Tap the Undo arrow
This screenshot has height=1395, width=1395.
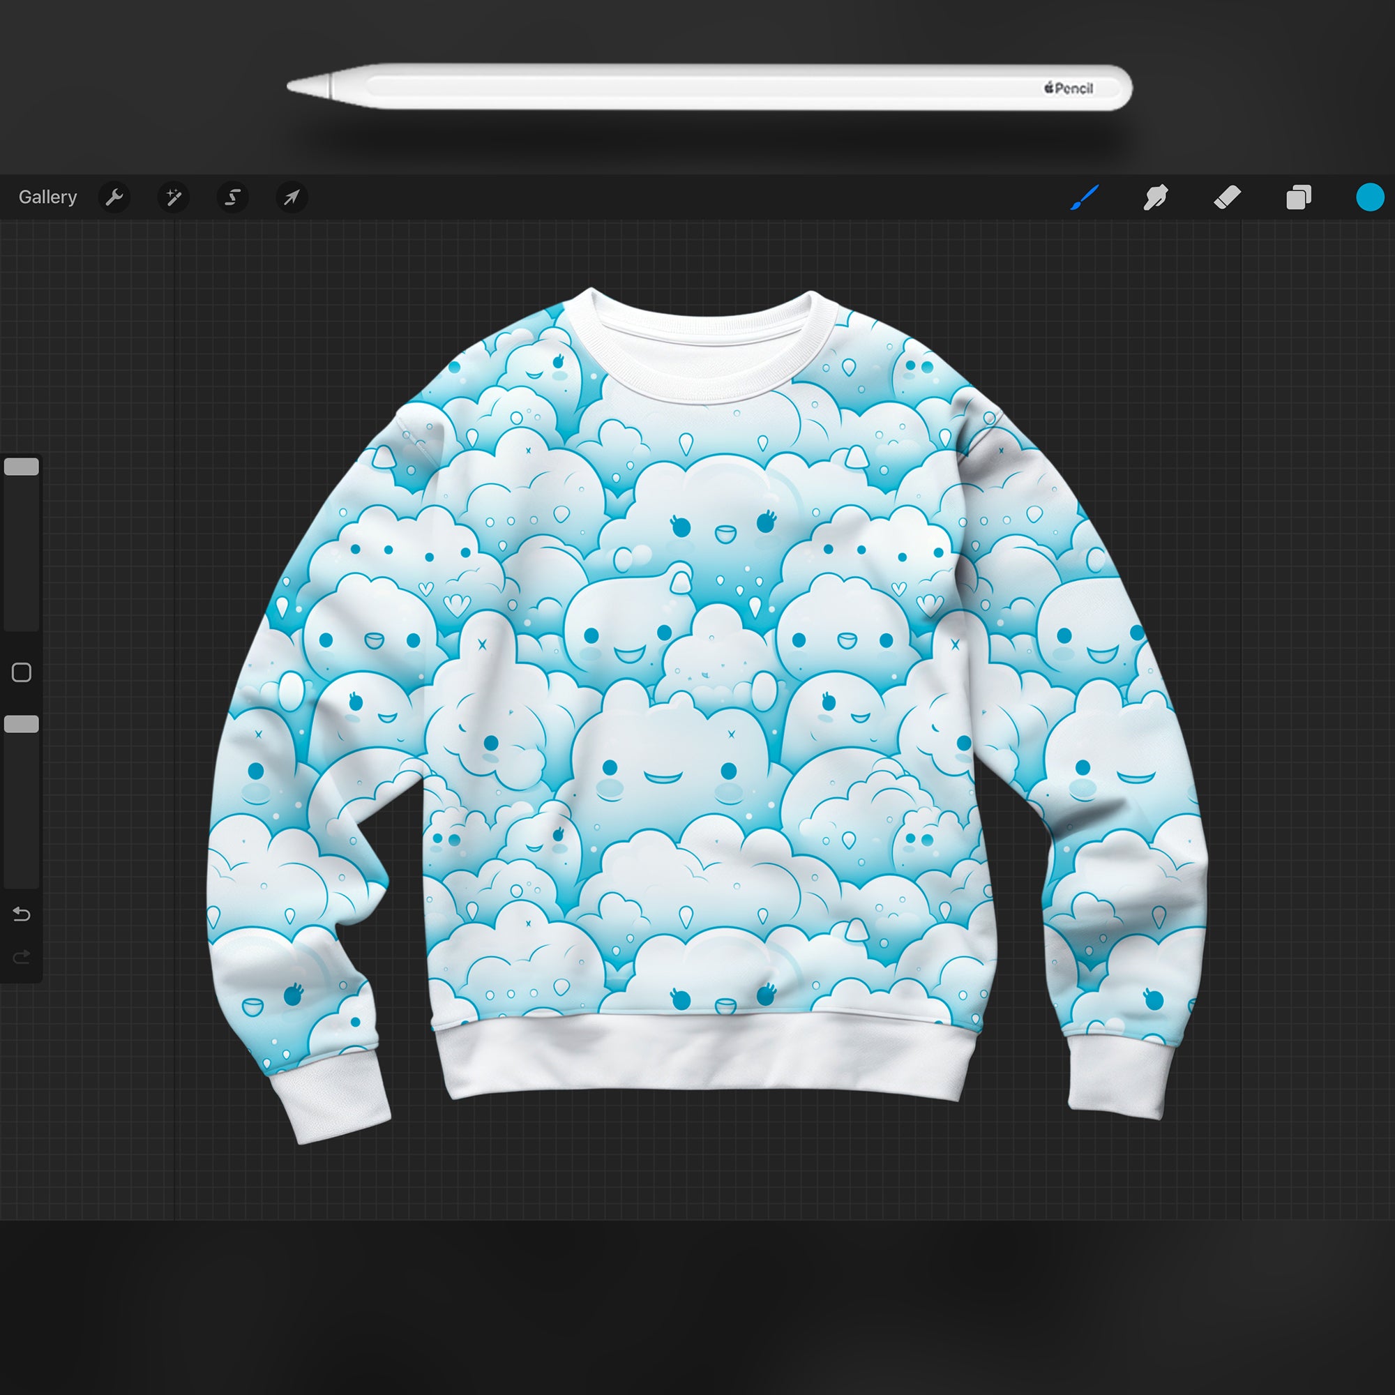pyautogui.click(x=21, y=914)
